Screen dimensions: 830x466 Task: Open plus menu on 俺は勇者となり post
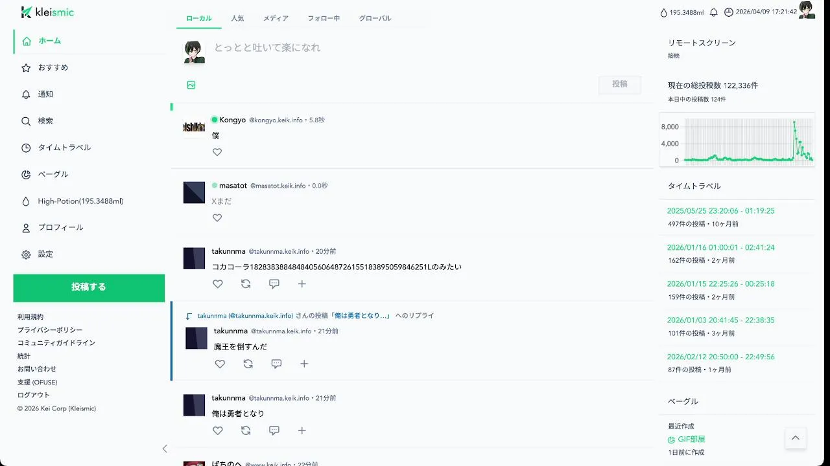[302, 430]
